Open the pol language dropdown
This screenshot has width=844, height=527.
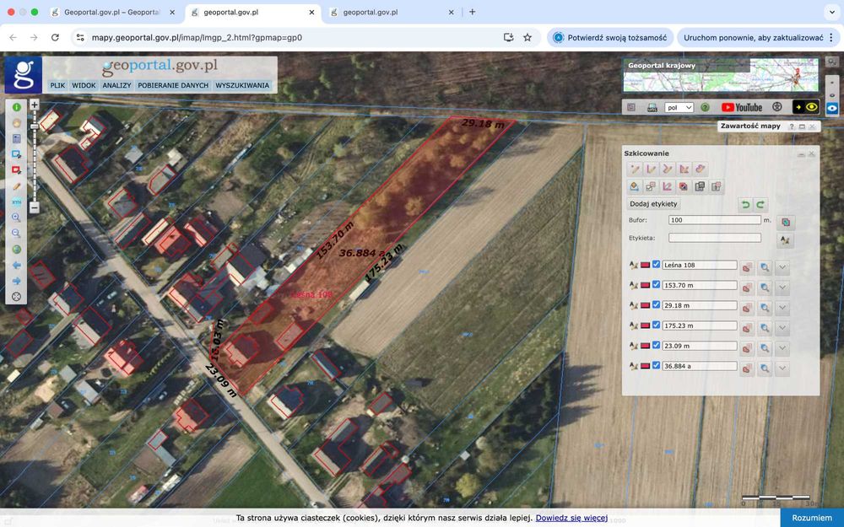pos(679,108)
